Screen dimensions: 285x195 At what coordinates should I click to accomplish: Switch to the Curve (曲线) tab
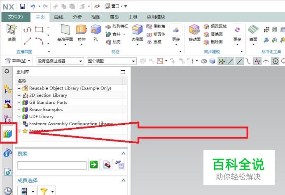pyautogui.click(x=59, y=17)
